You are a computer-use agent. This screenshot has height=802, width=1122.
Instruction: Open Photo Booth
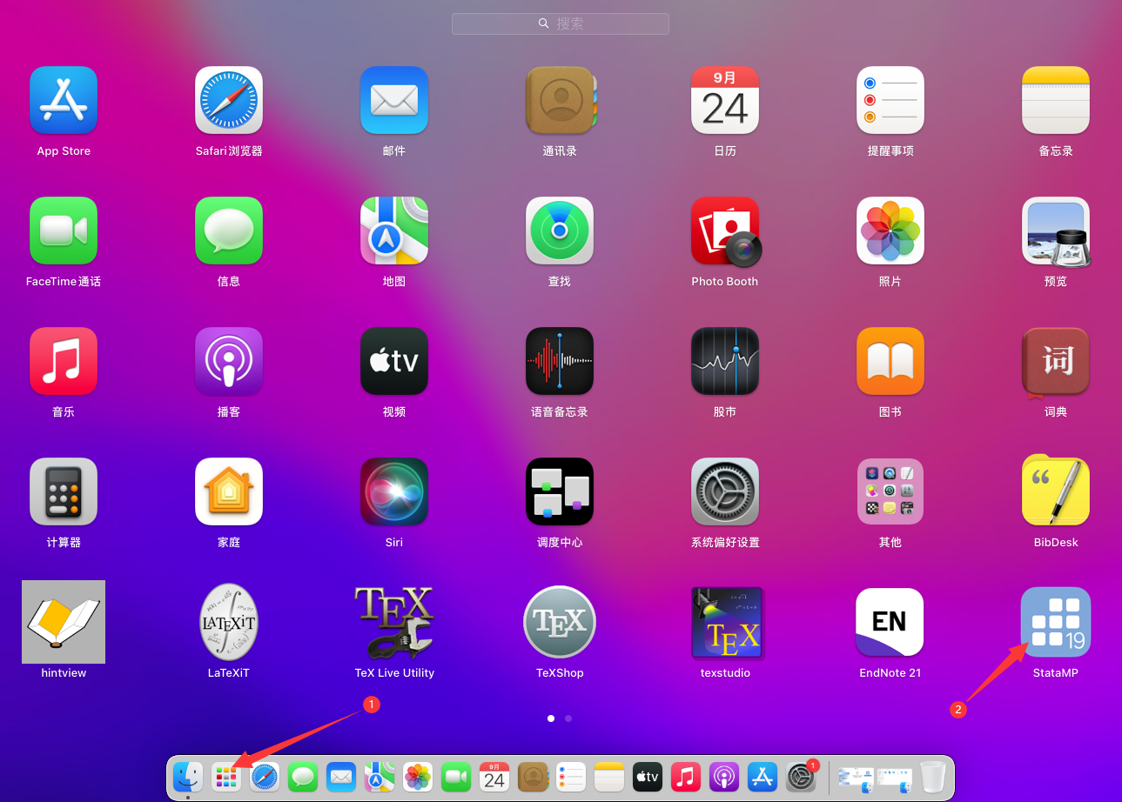(725, 231)
